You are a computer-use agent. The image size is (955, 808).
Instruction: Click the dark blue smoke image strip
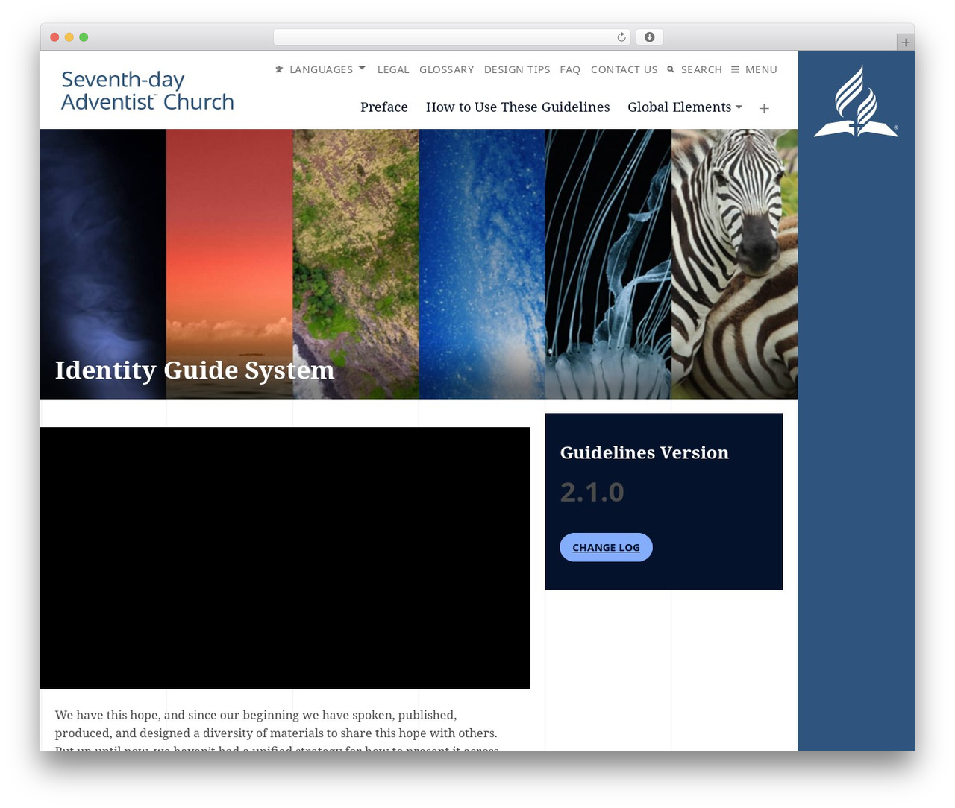pyautogui.click(x=103, y=264)
